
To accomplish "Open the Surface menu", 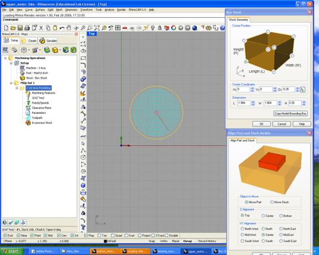I will [40, 10].
